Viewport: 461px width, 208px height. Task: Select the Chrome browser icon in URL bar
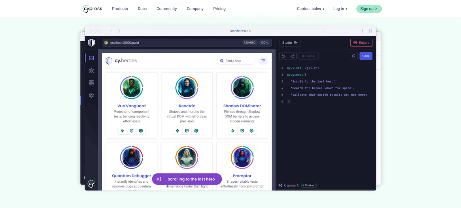coord(106,43)
